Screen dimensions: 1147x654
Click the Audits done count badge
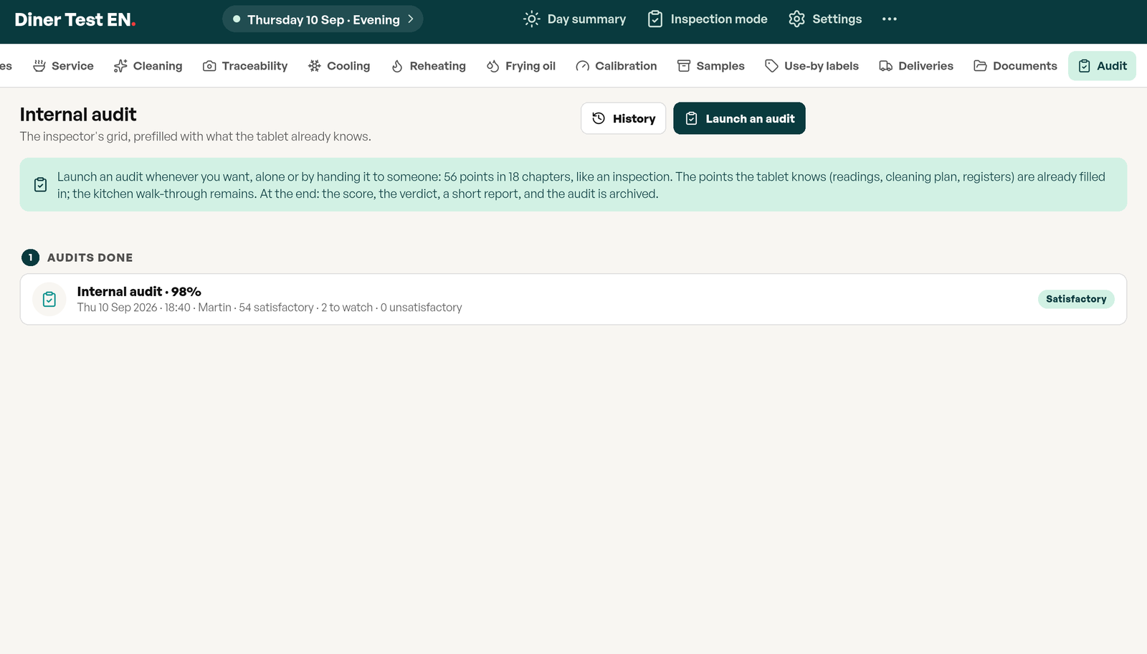point(30,257)
